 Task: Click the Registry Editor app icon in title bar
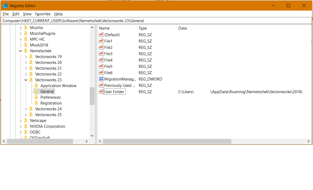[5, 6]
